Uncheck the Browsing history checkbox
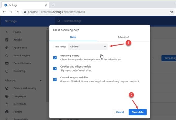176x120 pixels. coord(55,58)
